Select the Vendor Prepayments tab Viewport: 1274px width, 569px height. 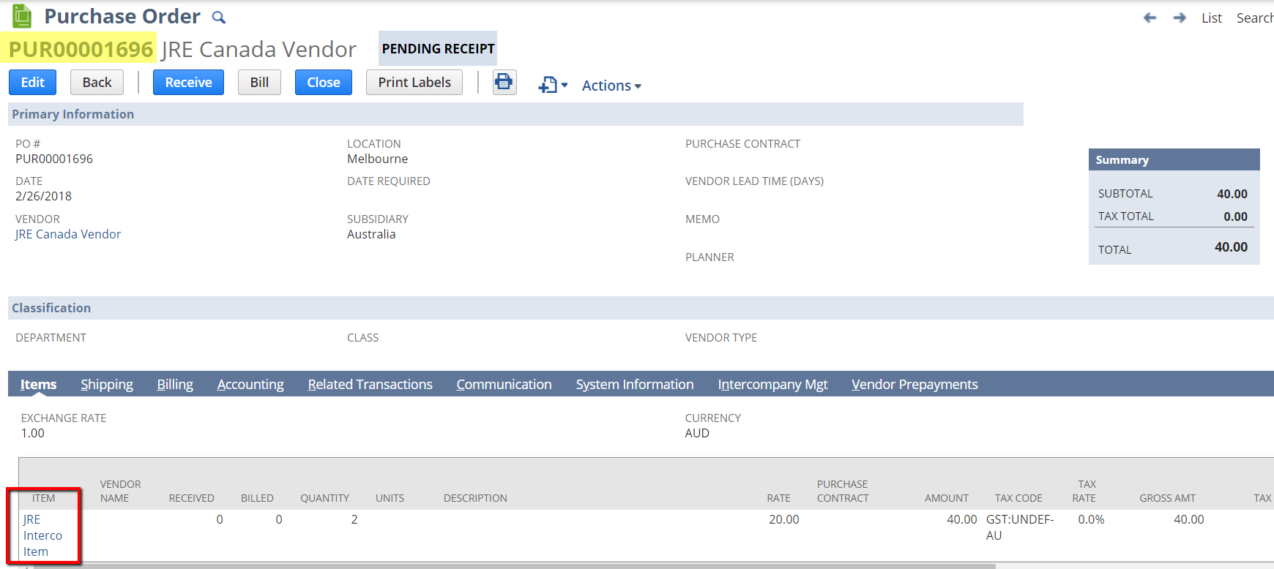click(914, 384)
